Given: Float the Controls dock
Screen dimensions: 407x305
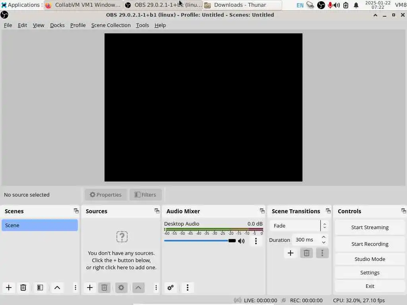Looking at the screenshot, I should (x=404, y=211).
